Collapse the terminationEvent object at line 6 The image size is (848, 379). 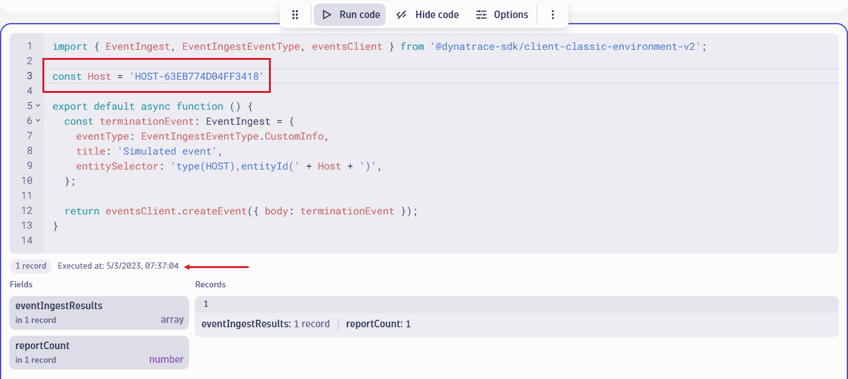pyautogui.click(x=38, y=121)
